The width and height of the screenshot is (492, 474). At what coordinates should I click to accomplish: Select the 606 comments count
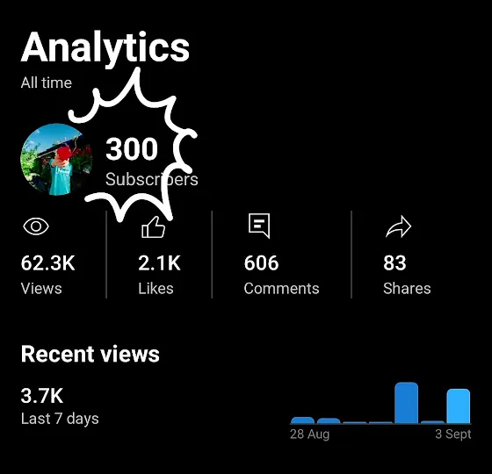coord(262,262)
